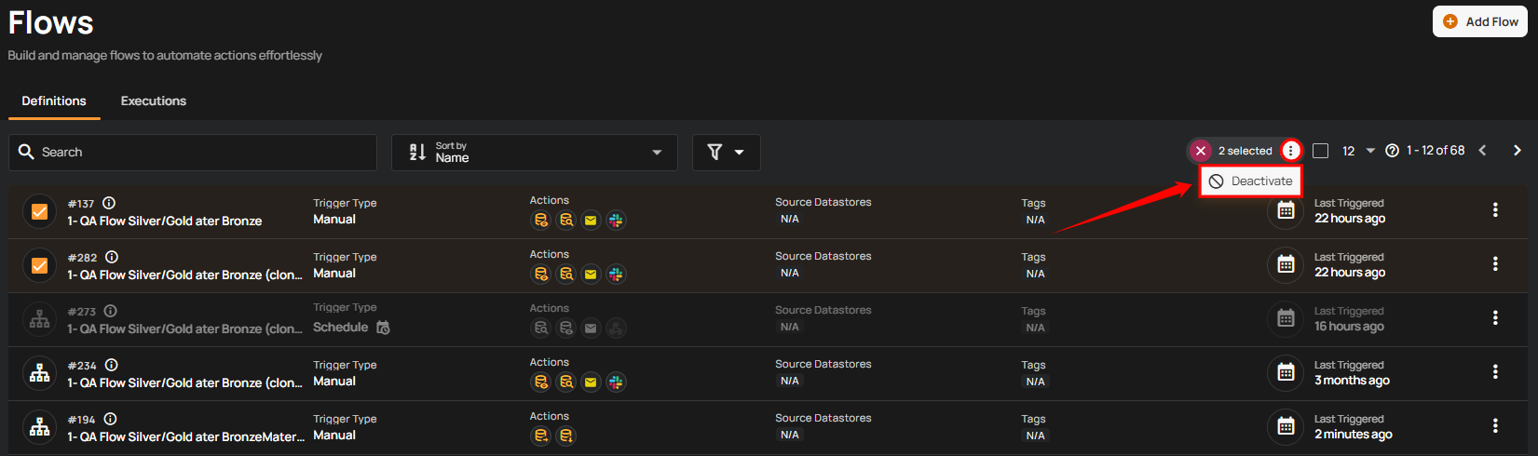
Task: Open the info icon next to #137
Action: (x=109, y=203)
